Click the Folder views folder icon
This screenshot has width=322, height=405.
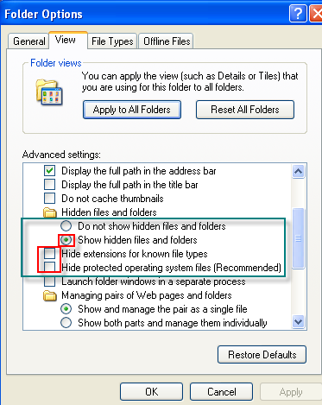(x=49, y=92)
